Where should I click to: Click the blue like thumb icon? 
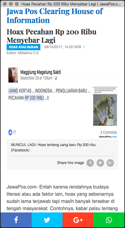tap(10, 132)
